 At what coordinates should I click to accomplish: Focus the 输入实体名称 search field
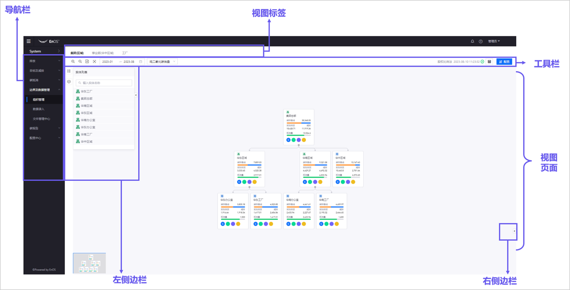point(104,83)
